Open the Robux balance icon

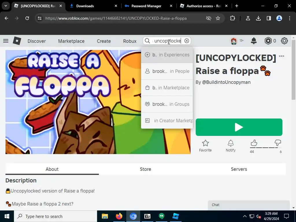268,41
